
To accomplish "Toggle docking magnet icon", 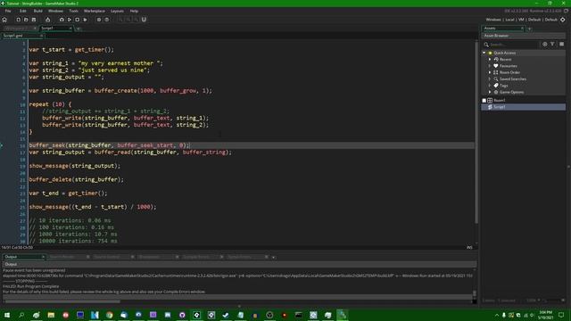I will pos(144,20).
